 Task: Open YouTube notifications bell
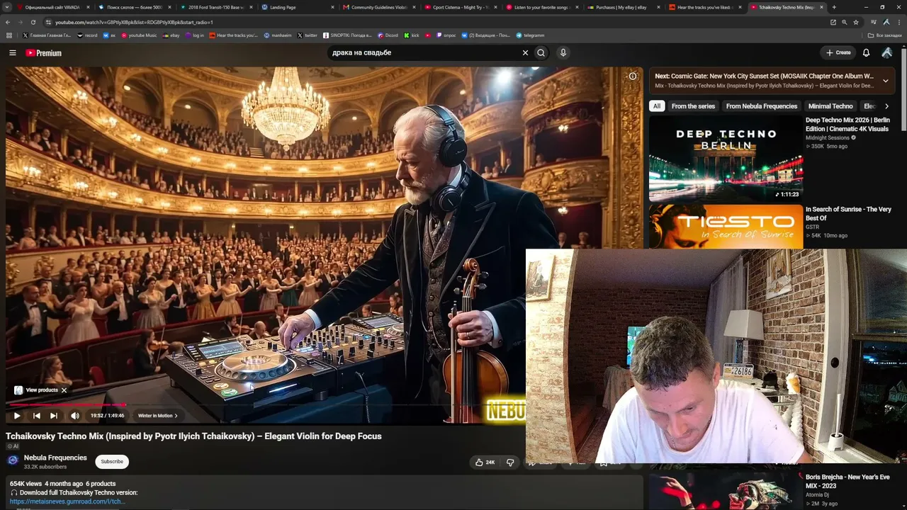coord(866,52)
